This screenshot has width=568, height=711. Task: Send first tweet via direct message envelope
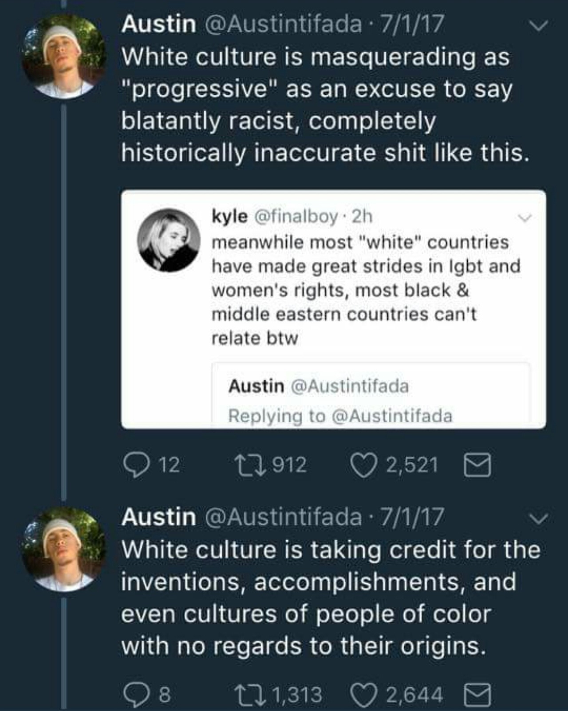[x=477, y=465]
